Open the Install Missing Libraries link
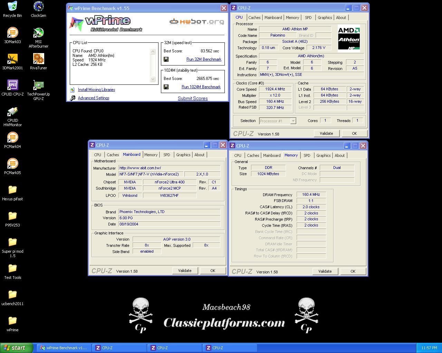This screenshot has width=442, height=353. coord(96,90)
